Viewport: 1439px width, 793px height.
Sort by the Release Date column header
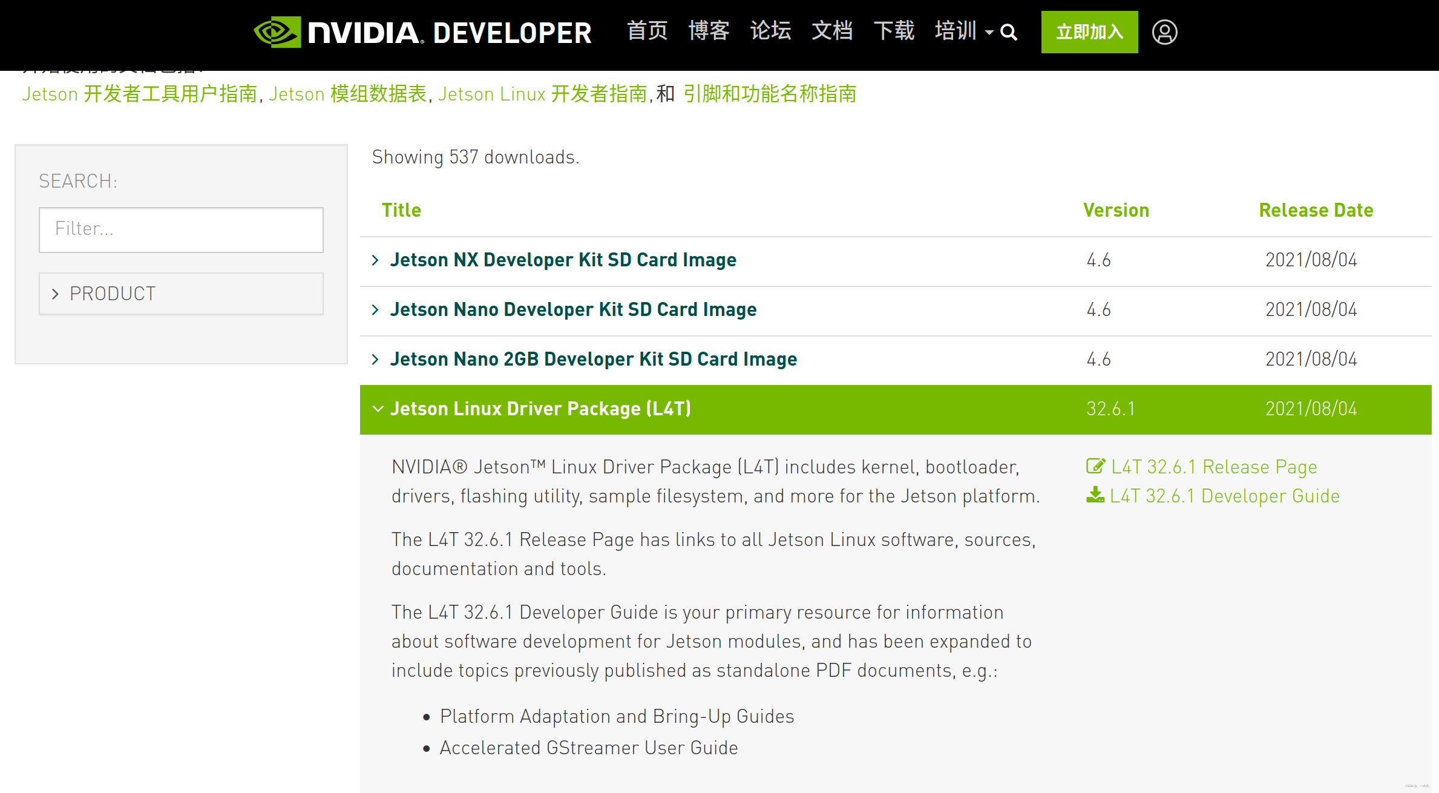1316,210
